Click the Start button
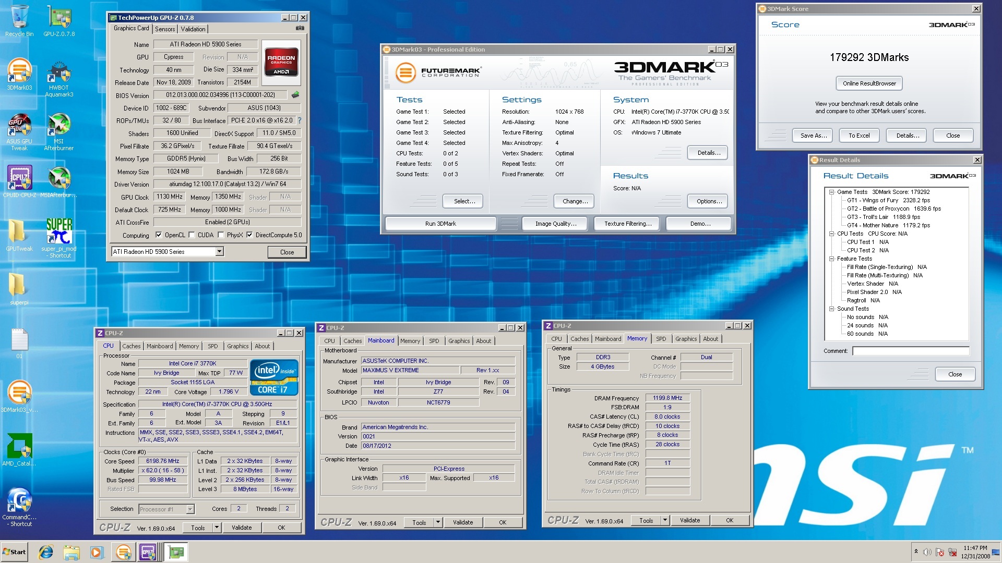Screen dimensions: 1002x563 (x=14, y=552)
